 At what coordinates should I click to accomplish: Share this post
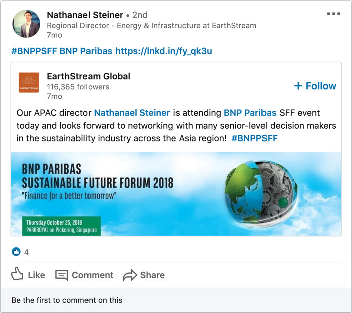click(x=144, y=275)
